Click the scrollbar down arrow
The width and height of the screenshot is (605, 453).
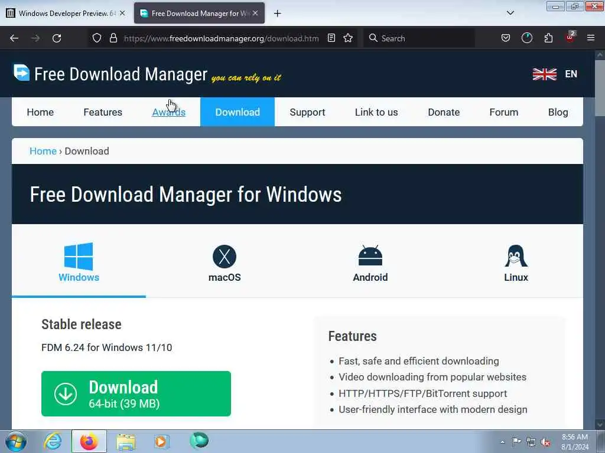pyautogui.click(x=600, y=424)
